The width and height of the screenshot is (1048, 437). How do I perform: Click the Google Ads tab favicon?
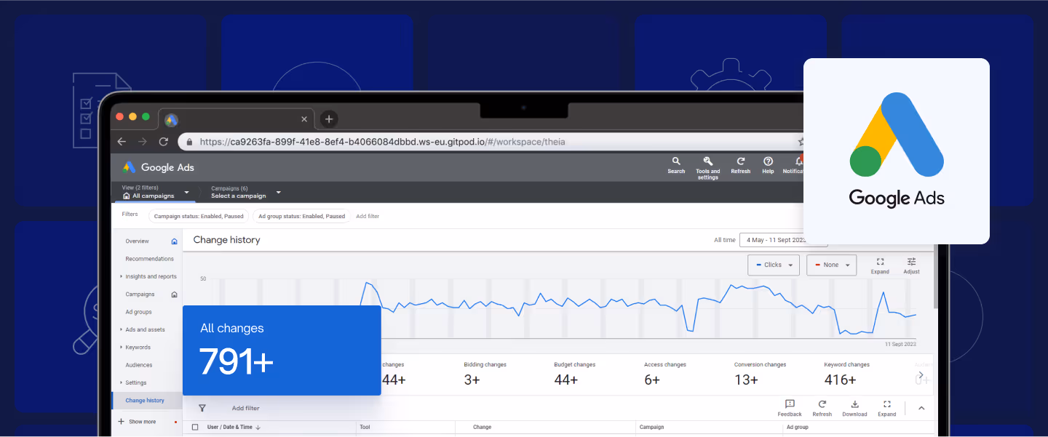click(172, 120)
